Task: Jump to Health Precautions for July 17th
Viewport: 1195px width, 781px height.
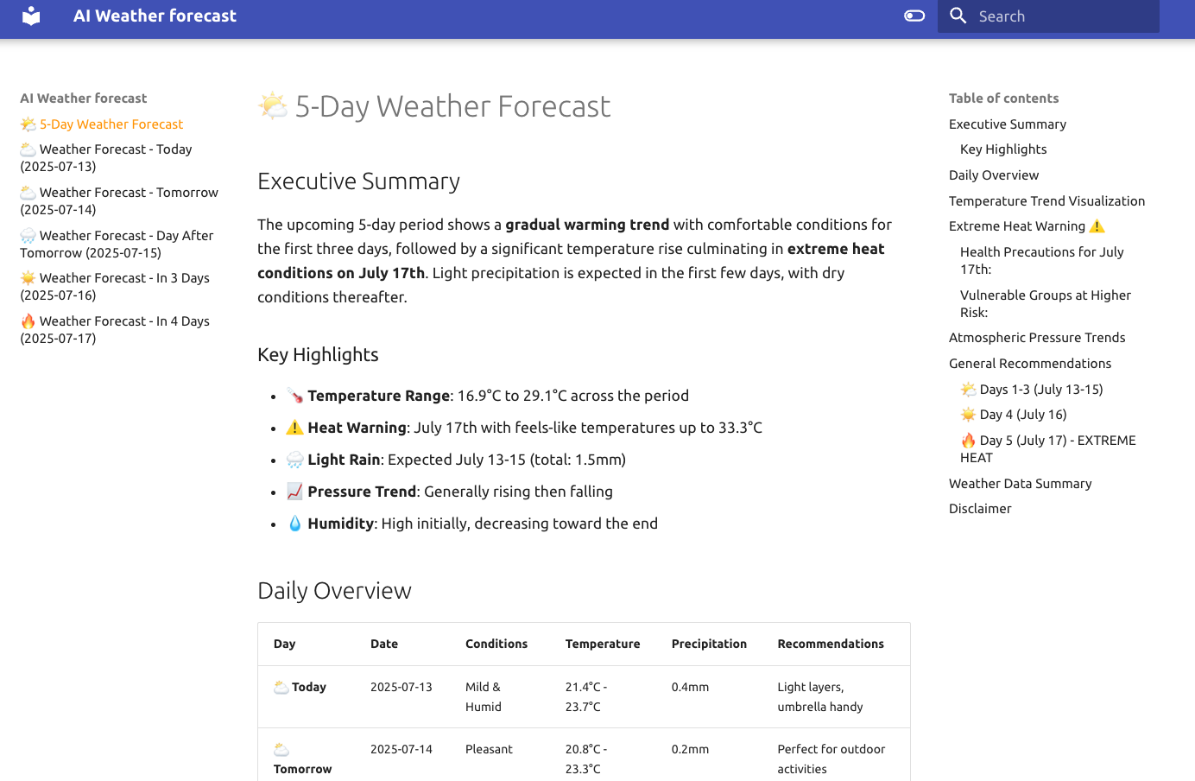Action: 1041,261
